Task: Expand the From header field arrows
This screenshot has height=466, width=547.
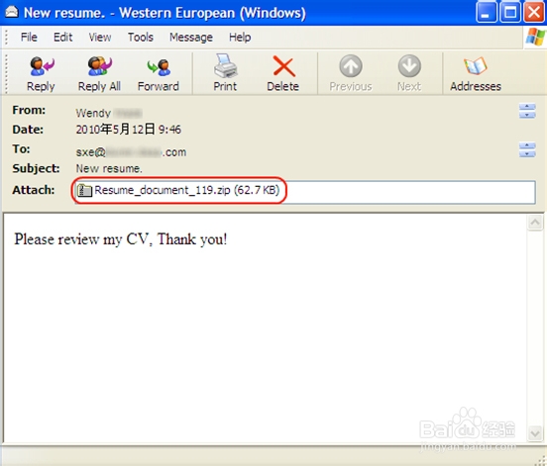Action: [527, 111]
